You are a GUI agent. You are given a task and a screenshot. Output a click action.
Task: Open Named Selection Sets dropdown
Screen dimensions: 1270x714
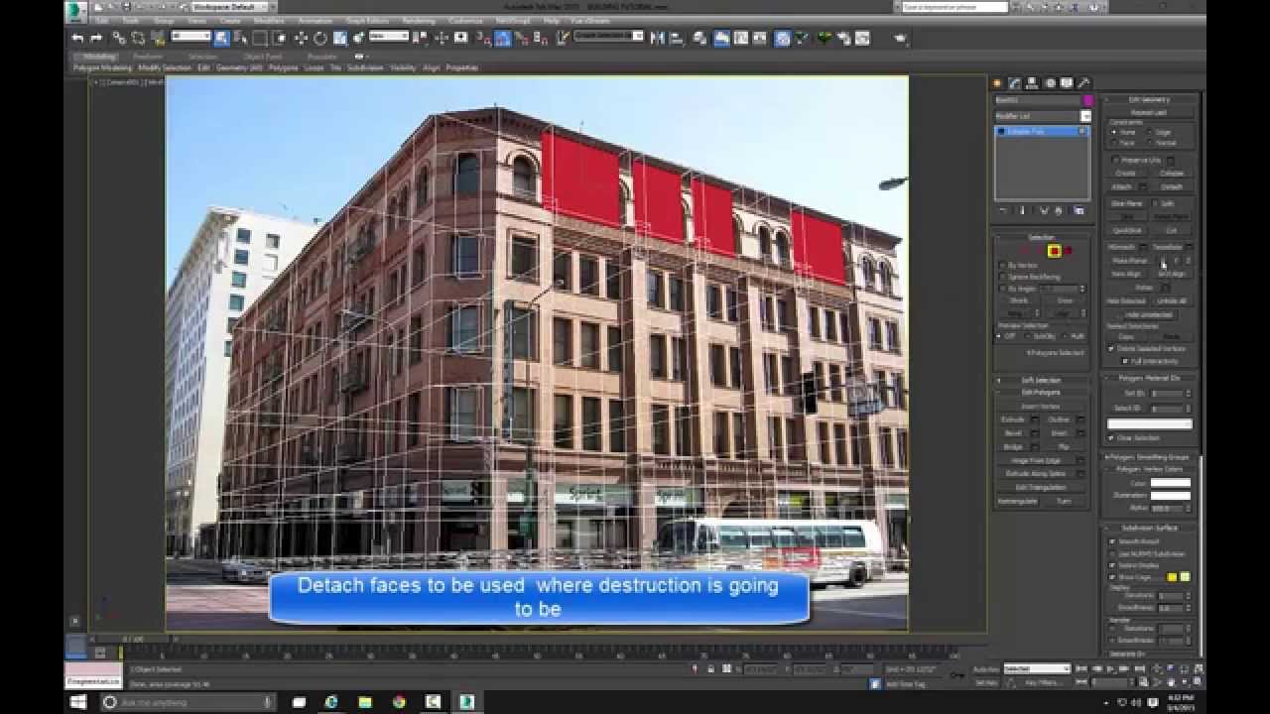pos(607,37)
